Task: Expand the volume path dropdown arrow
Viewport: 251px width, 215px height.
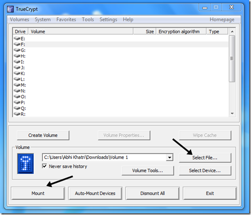Action: [170, 158]
